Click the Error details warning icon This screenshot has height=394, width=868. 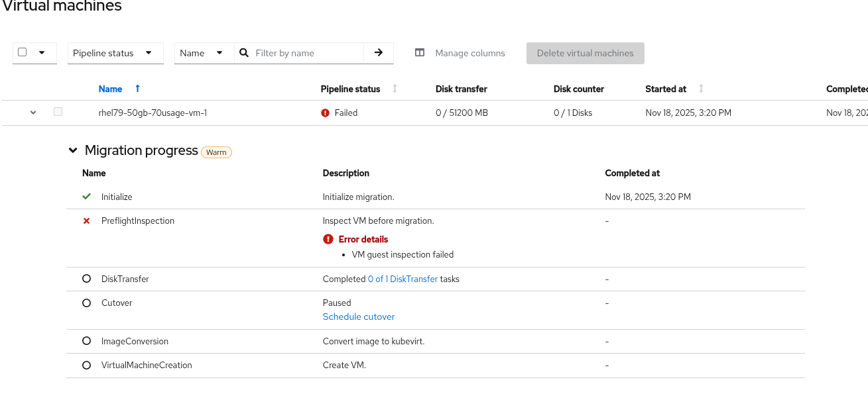click(328, 240)
